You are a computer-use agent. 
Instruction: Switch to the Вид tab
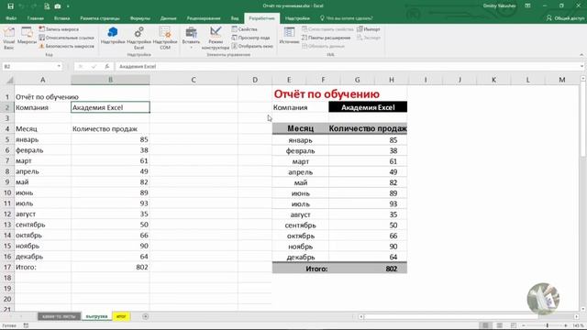pos(235,18)
